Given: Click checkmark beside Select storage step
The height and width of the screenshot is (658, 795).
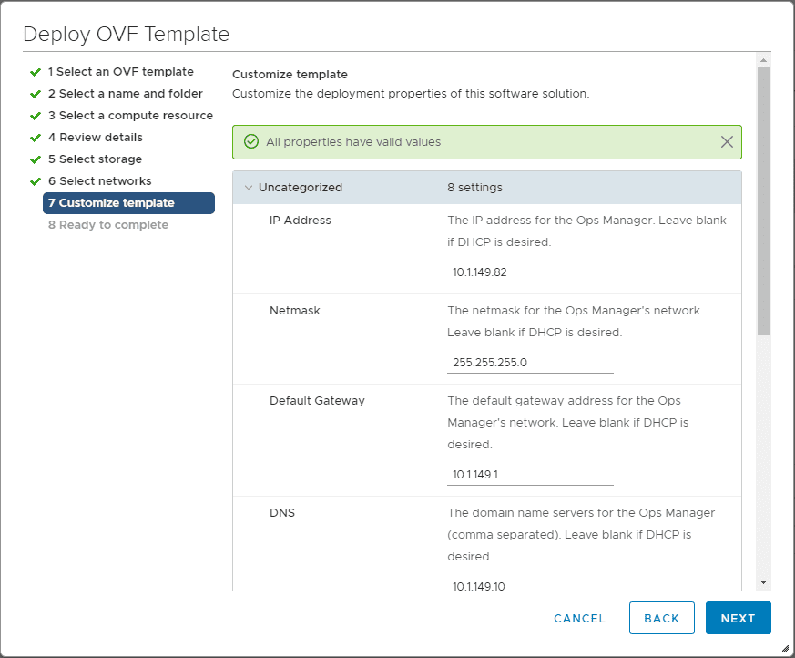Looking at the screenshot, I should click(x=36, y=159).
